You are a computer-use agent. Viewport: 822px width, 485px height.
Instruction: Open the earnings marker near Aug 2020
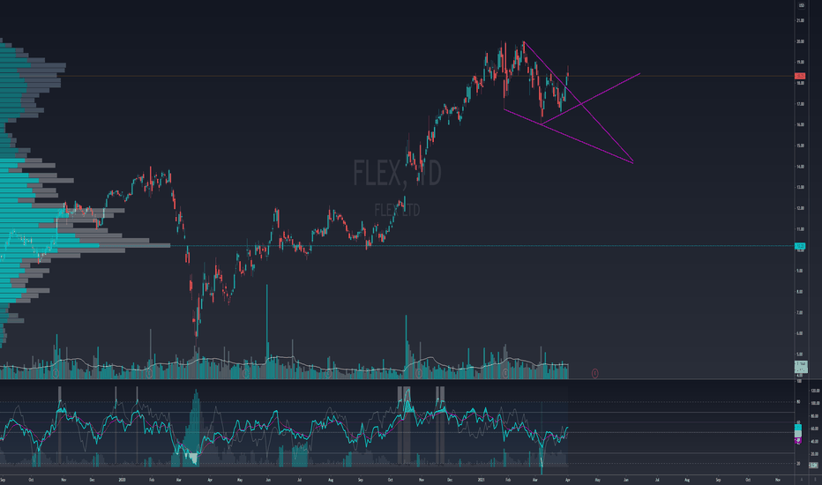[x=327, y=373]
